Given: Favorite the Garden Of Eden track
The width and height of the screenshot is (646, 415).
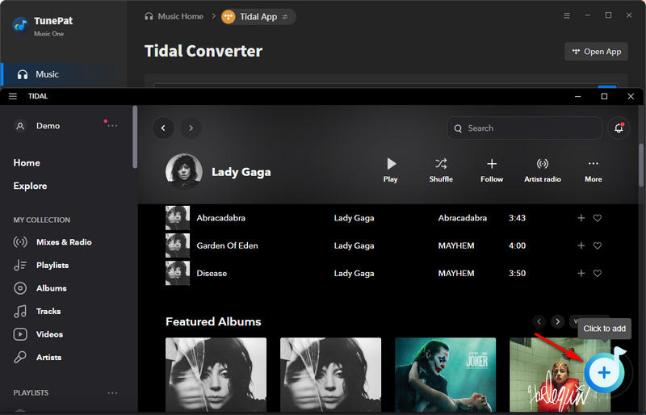Looking at the screenshot, I should (x=598, y=245).
